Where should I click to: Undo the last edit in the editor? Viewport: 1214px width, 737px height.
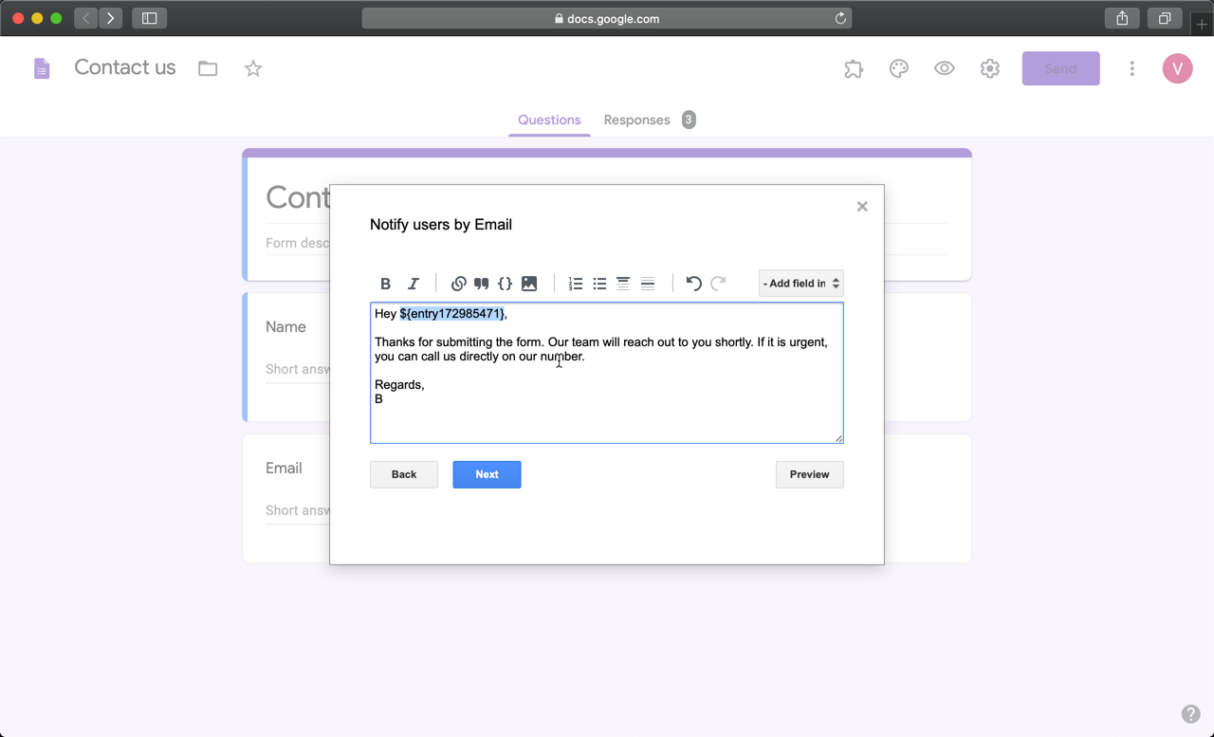[x=692, y=283]
